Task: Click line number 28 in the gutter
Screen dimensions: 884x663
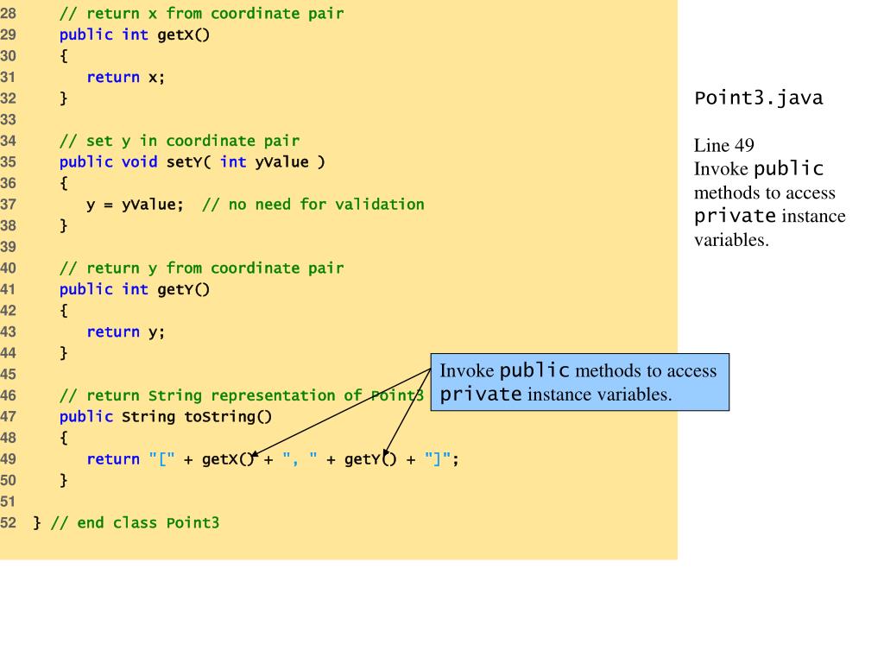Action: click(9, 14)
